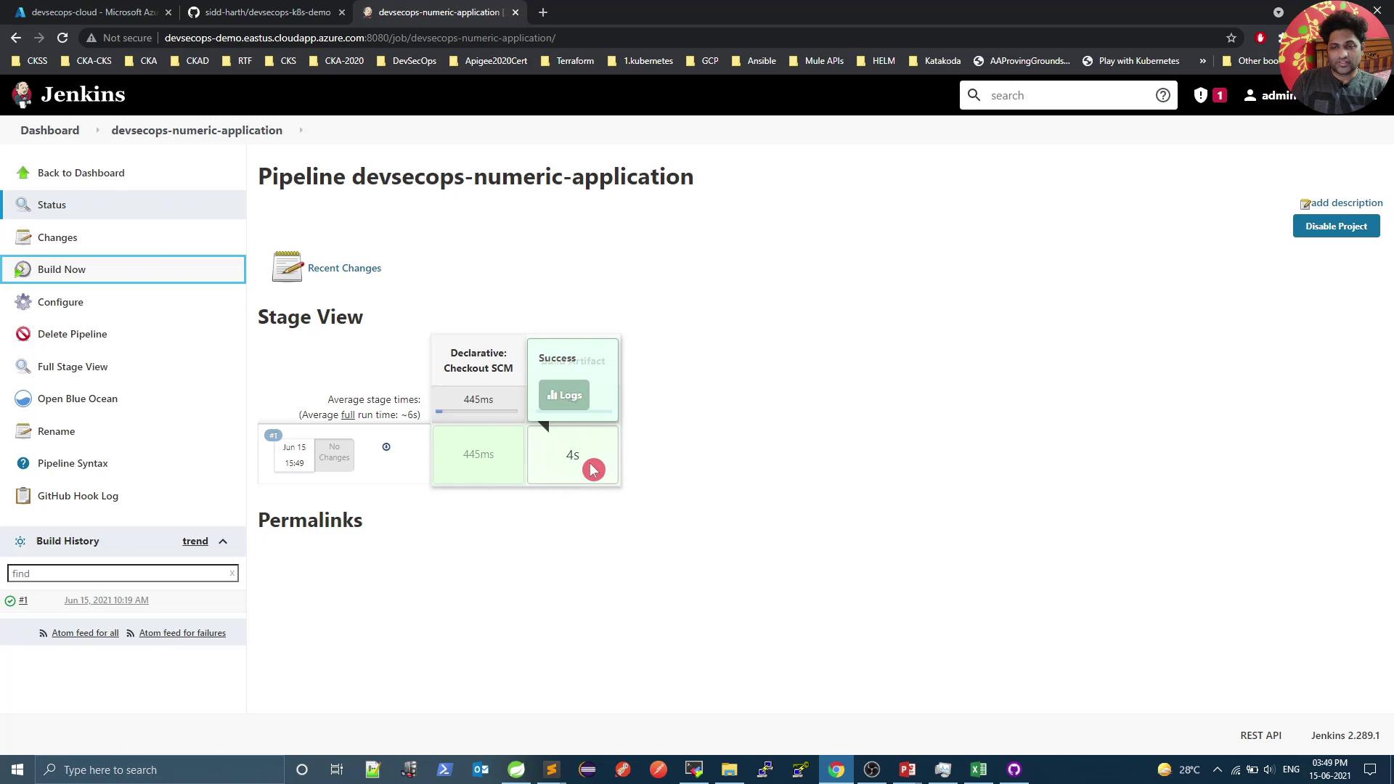Switch to the sidd-harth GitHub browser tab
Screen dimensions: 1394x784
click(266, 12)
